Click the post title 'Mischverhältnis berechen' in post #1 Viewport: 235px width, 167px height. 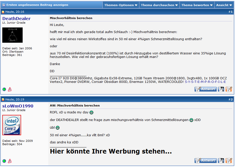point(71,18)
